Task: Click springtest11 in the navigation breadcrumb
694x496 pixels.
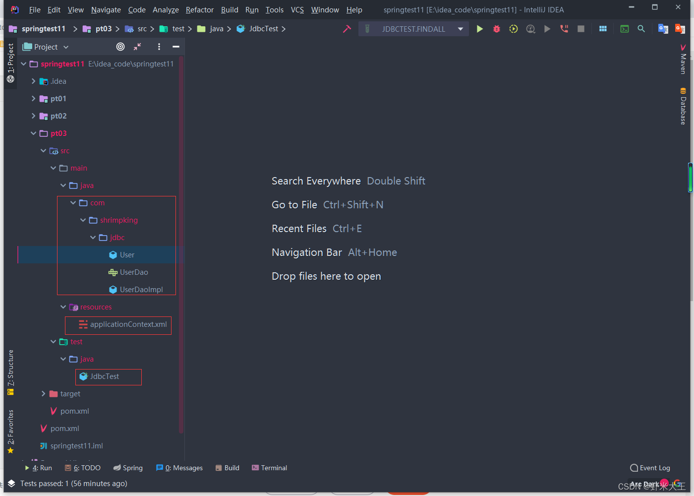Action: coord(37,29)
